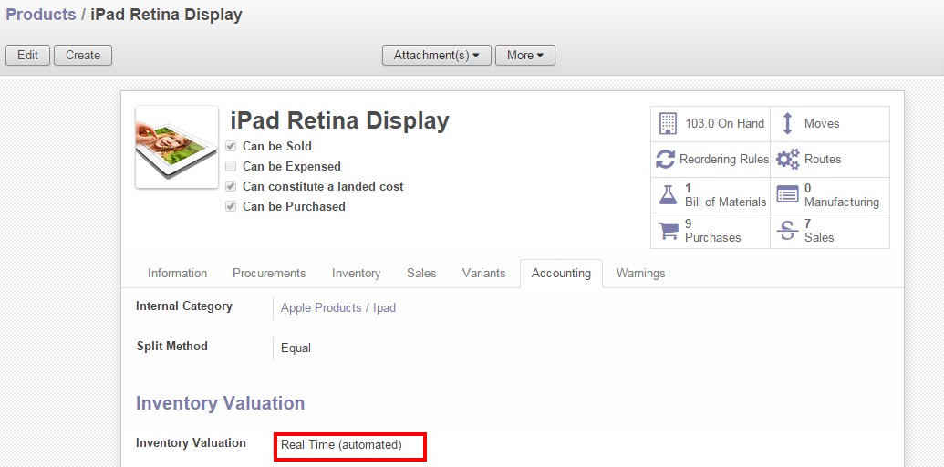944x467 pixels.
Task: Click the Edit button
Action: (27, 56)
